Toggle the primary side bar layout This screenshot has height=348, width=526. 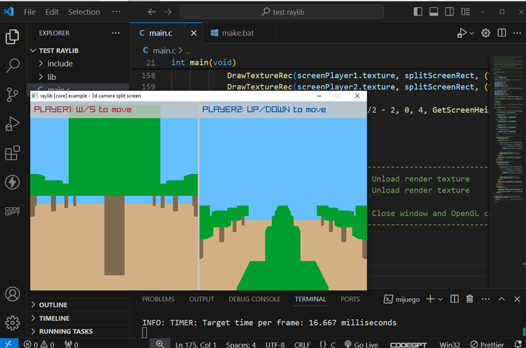click(418, 12)
